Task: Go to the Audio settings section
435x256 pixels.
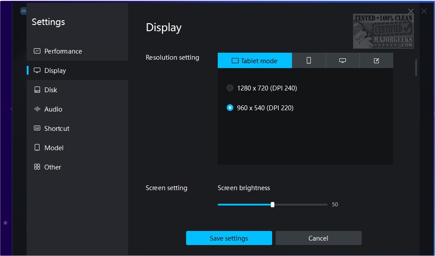Action: tap(77, 109)
